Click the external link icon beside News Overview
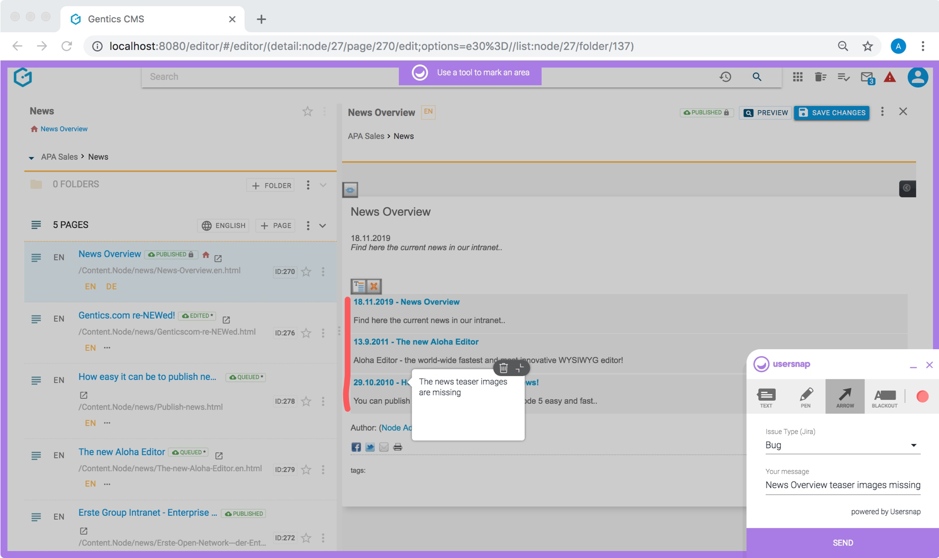This screenshot has height=558, width=939. coord(218,258)
